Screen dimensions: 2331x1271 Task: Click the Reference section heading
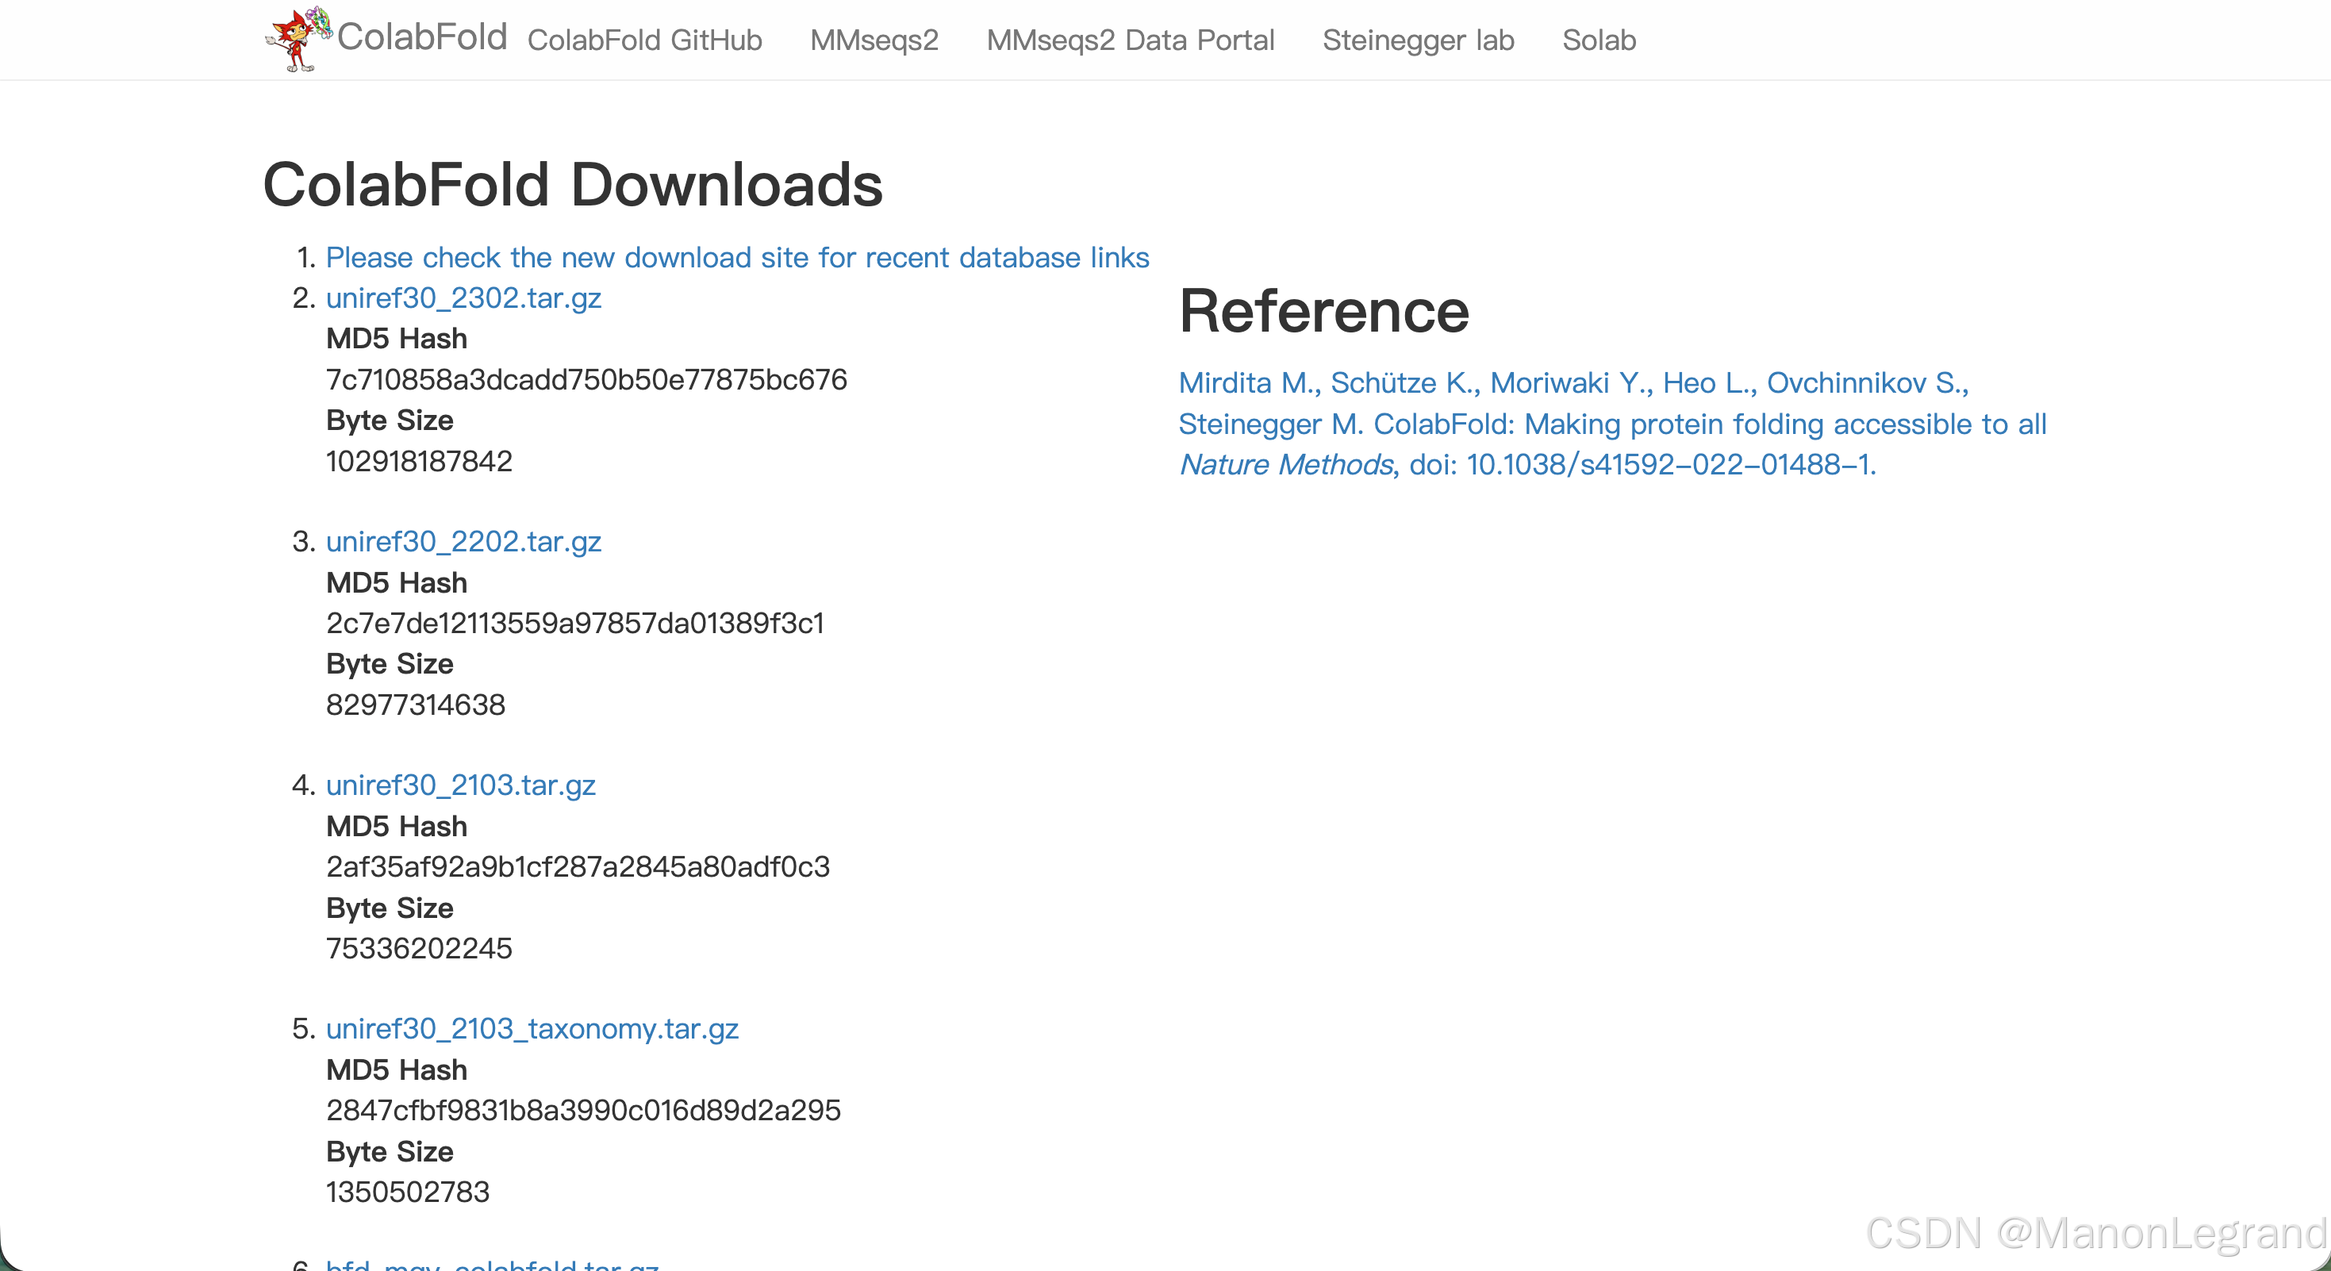coord(1324,311)
